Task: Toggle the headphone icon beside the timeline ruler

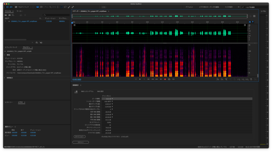Action: tap(250, 22)
